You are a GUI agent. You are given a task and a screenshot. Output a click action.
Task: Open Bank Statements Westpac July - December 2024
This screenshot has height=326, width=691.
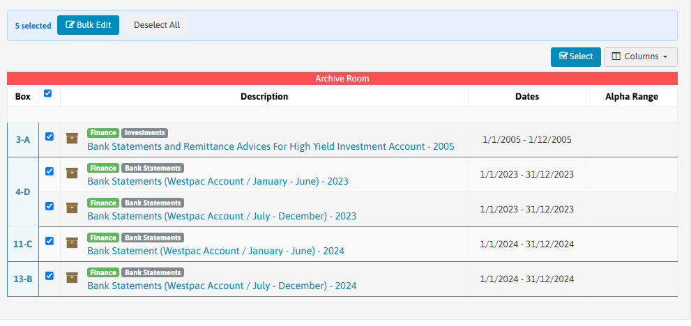(x=222, y=286)
